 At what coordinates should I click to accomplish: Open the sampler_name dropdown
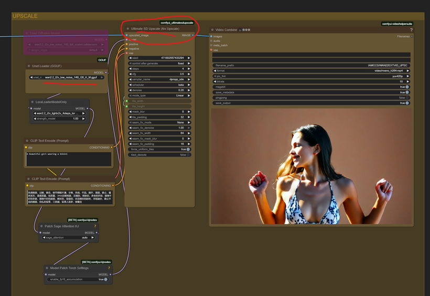[159, 79]
